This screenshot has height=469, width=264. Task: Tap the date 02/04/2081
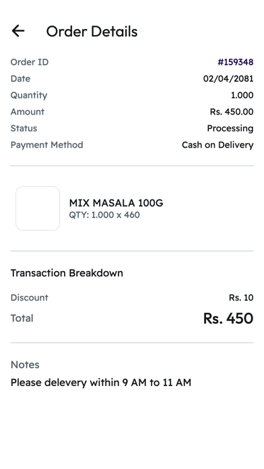tap(228, 79)
